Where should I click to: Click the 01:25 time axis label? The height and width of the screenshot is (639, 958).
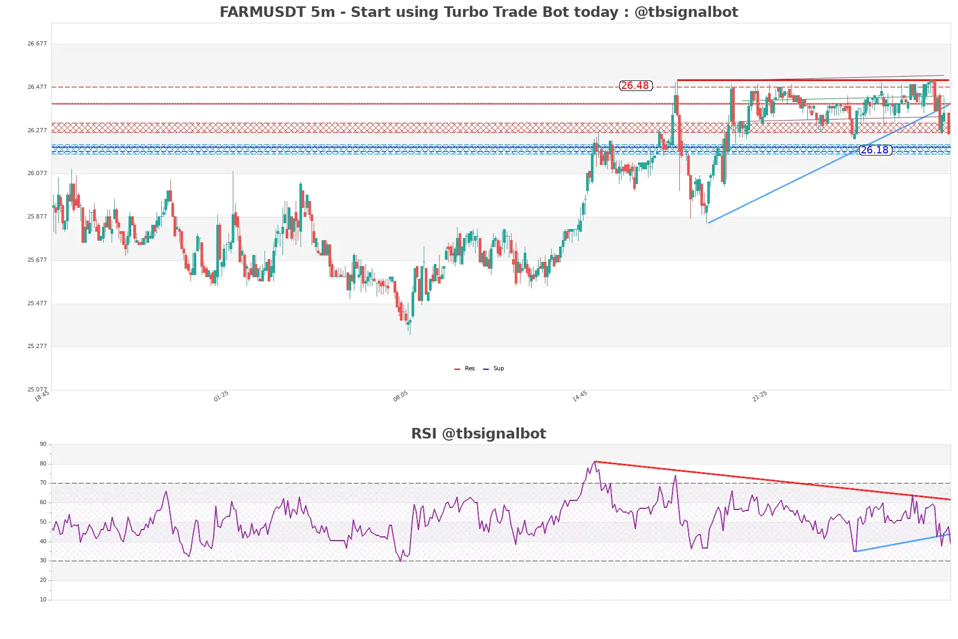tap(221, 396)
